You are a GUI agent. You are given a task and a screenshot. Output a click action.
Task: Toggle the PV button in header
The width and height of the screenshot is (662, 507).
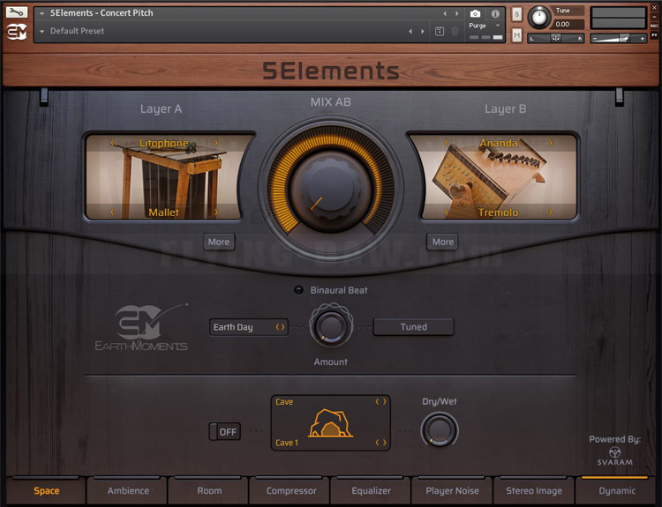654,35
